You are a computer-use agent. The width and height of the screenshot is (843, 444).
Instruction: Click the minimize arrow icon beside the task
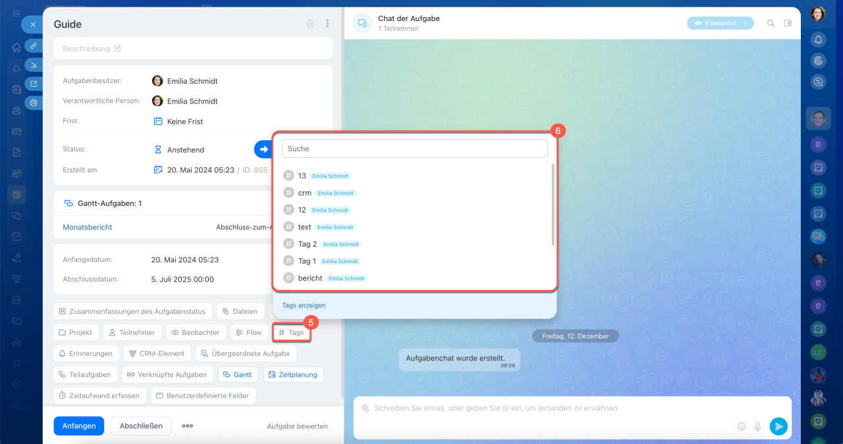tap(34, 64)
